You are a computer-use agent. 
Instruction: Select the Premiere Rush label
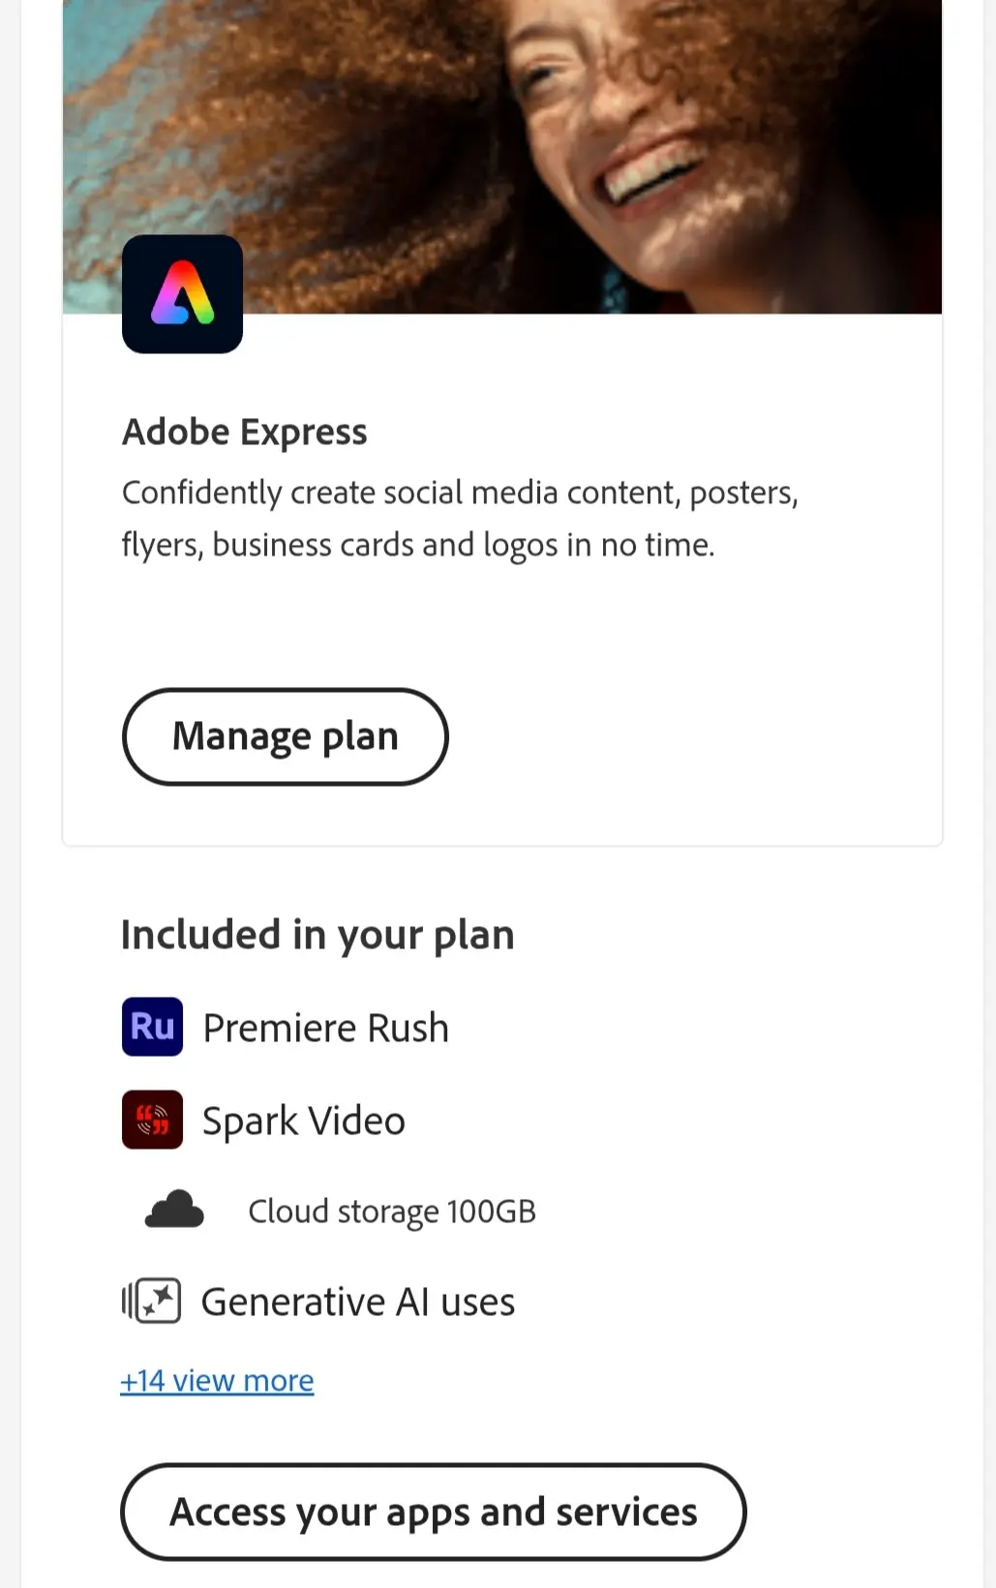click(x=326, y=1028)
